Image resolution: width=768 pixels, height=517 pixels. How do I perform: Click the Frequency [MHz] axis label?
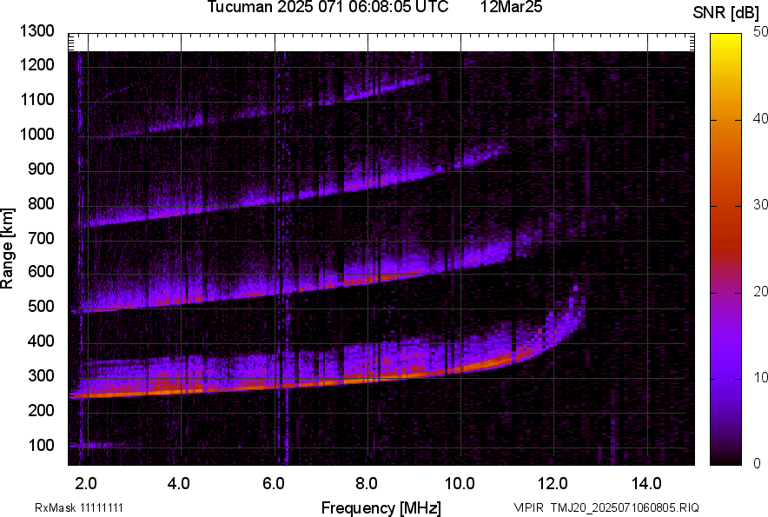(x=381, y=507)
